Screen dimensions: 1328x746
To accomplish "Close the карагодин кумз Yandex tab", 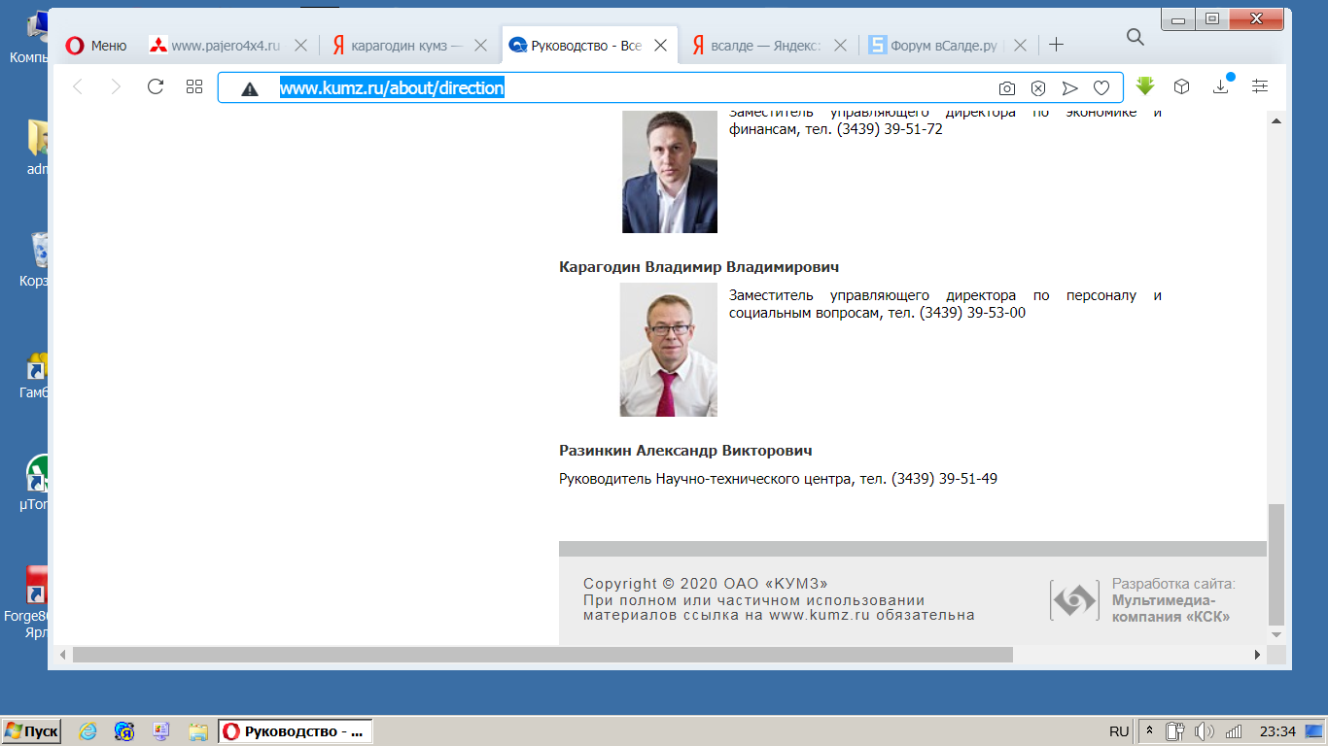I will click(480, 46).
